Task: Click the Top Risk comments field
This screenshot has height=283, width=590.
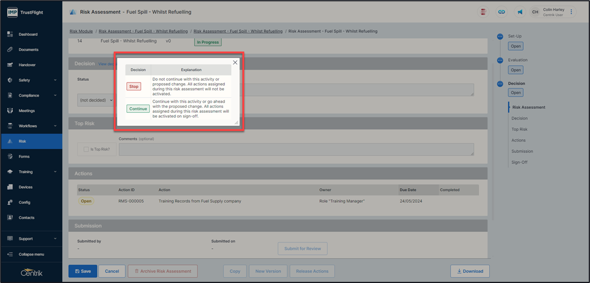Action: click(296, 149)
